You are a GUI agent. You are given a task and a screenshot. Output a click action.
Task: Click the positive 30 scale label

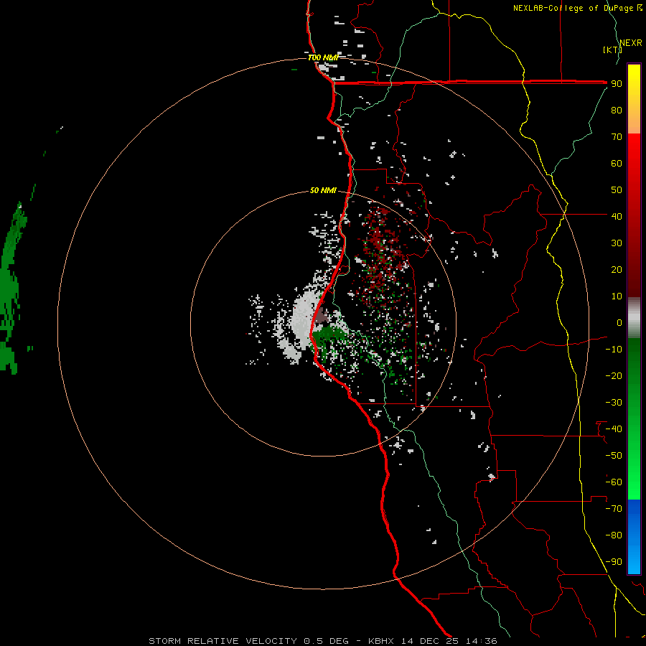[x=617, y=243]
